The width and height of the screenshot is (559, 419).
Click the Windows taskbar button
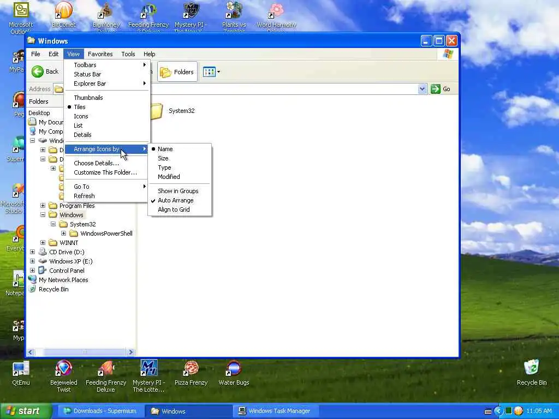coord(188,411)
